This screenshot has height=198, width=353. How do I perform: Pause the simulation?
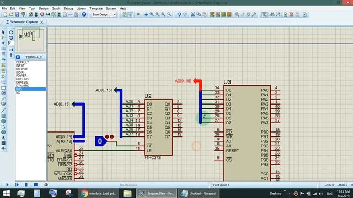(26, 185)
